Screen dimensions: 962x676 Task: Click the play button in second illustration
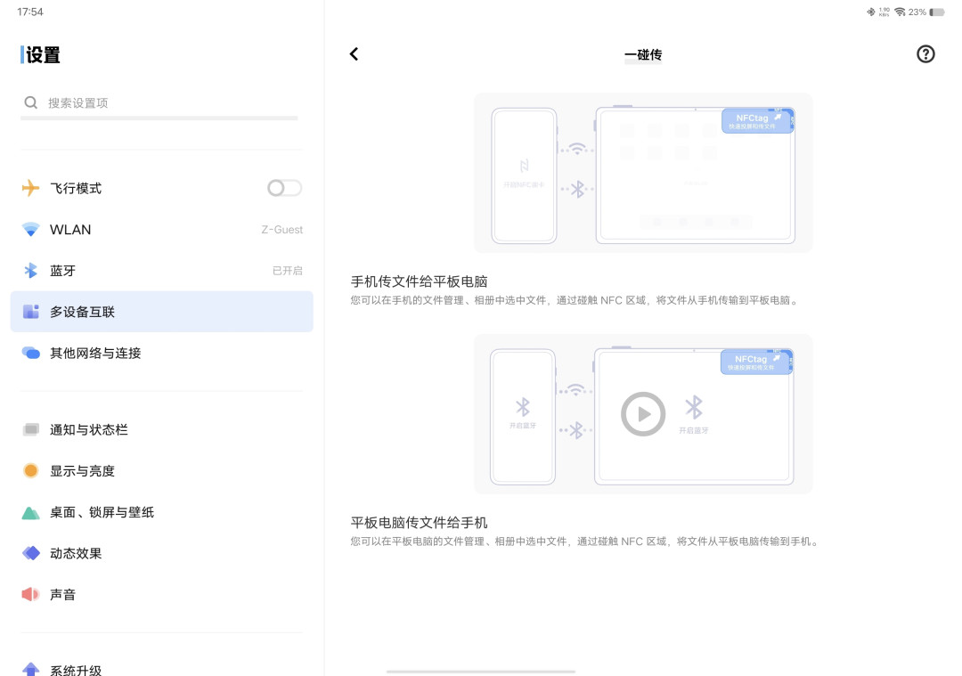pyautogui.click(x=643, y=414)
